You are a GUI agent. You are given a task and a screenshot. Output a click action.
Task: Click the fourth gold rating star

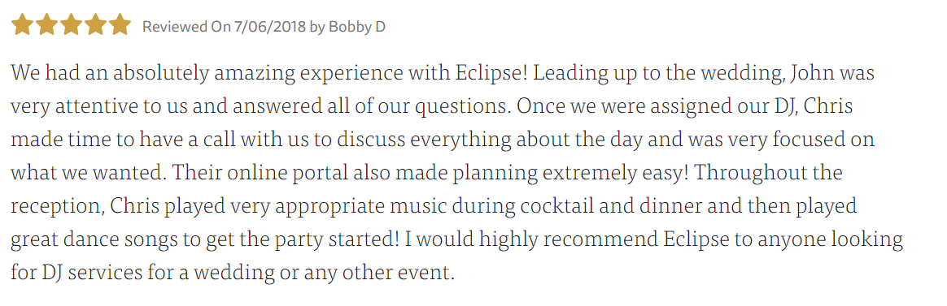click(95, 25)
